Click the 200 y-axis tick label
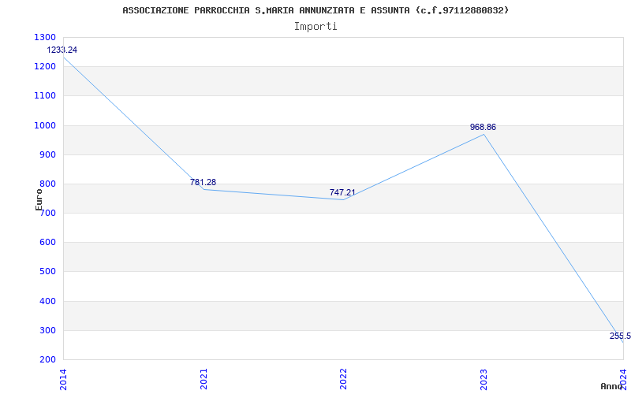The image size is (631, 394). [x=47, y=360]
